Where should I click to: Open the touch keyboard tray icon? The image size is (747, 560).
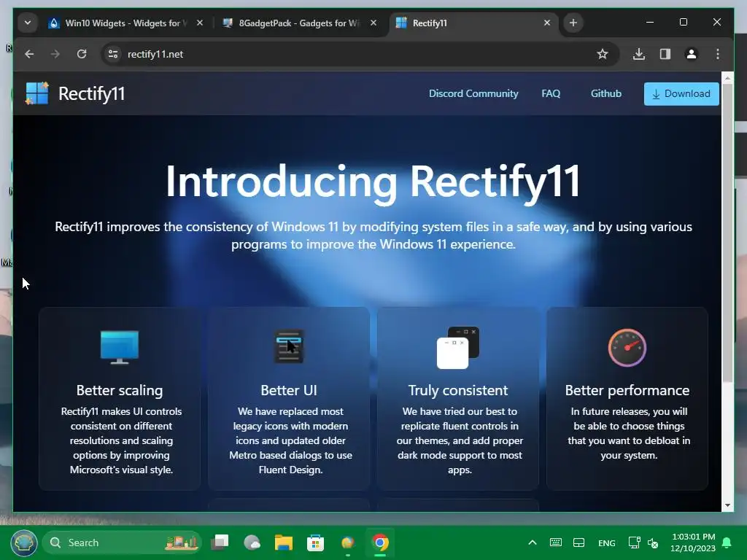[x=555, y=542]
